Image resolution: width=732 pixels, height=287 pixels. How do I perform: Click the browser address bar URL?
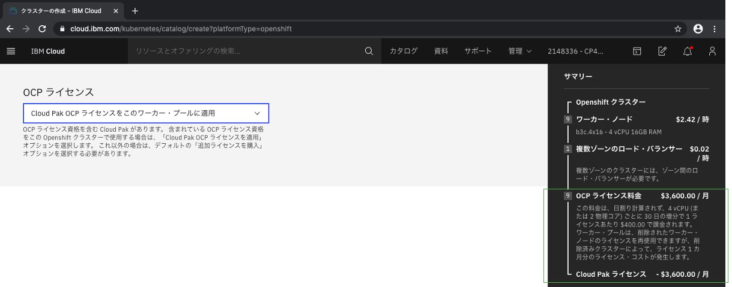[x=181, y=28]
